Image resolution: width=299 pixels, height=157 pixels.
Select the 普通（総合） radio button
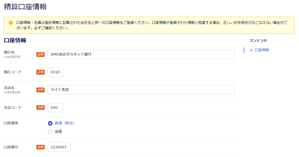click(x=50, y=123)
